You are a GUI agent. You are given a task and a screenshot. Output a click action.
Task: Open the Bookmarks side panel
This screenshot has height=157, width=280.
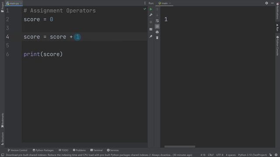[2, 120]
